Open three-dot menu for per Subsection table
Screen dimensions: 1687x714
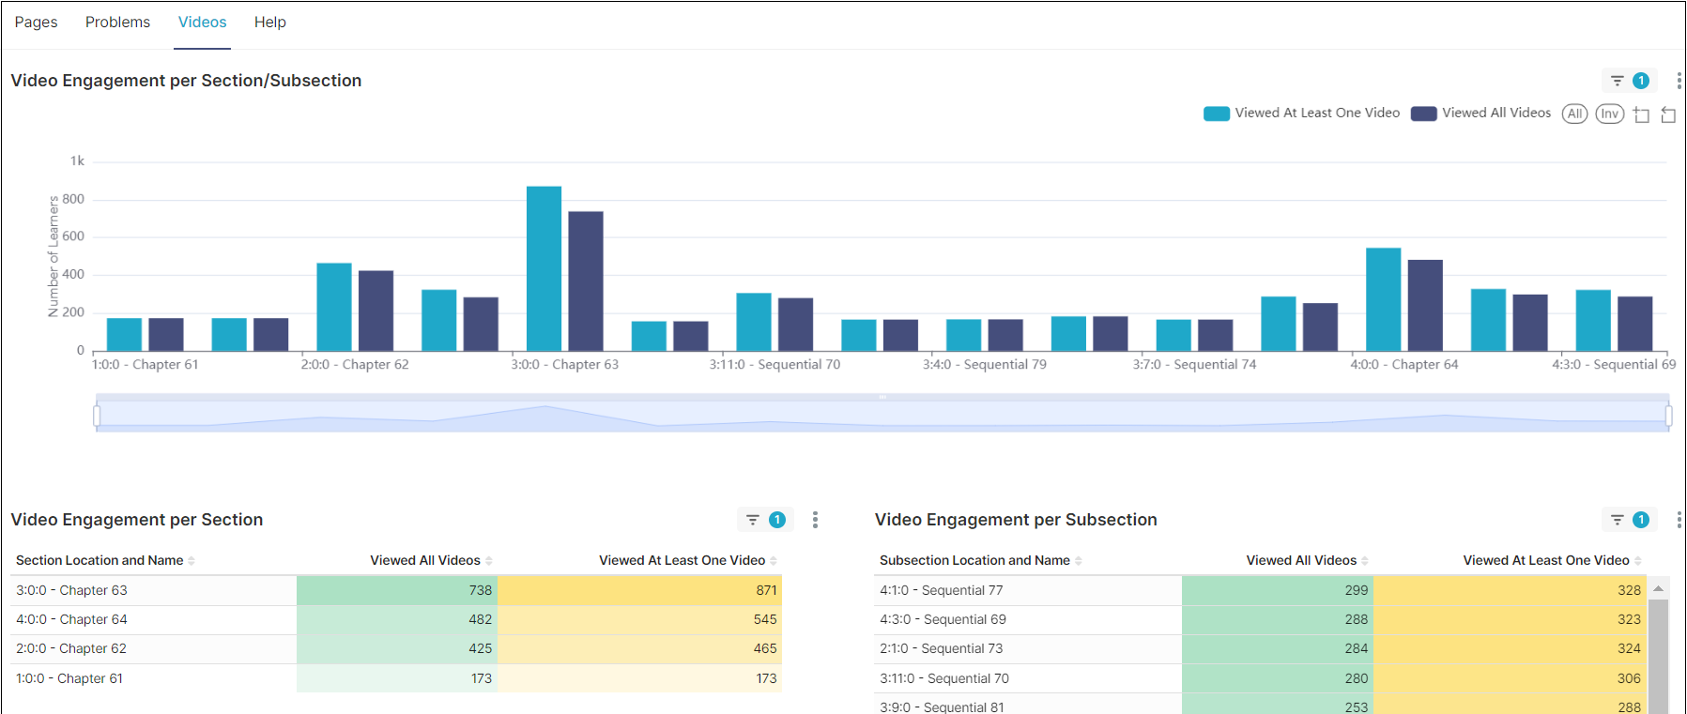point(1679,520)
